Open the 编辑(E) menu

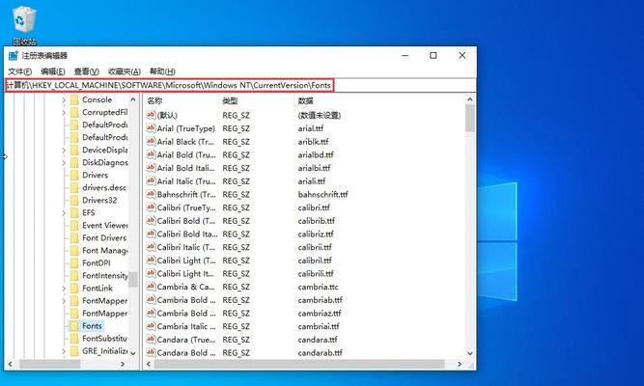(x=53, y=71)
